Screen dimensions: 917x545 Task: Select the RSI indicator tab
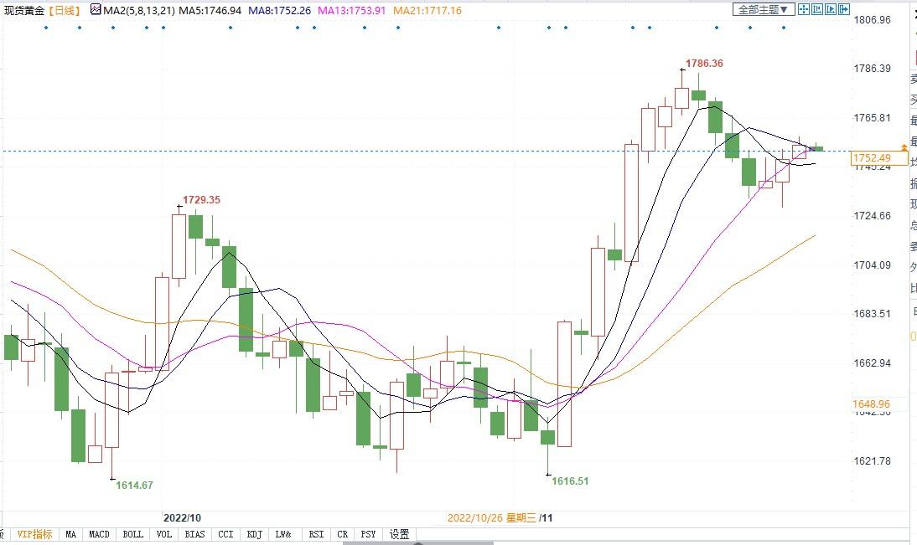(x=316, y=534)
